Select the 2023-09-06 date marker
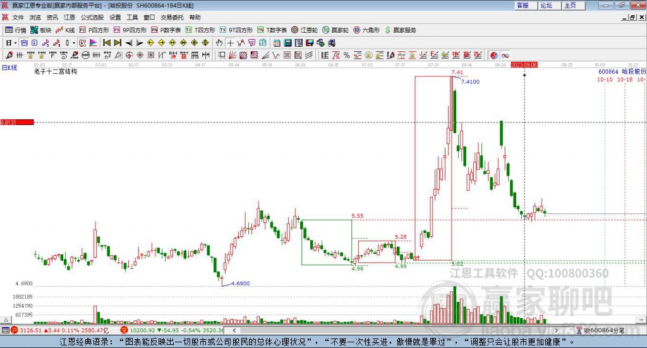Viewport: 647px width, 348px height. pyautogui.click(x=524, y=64)
